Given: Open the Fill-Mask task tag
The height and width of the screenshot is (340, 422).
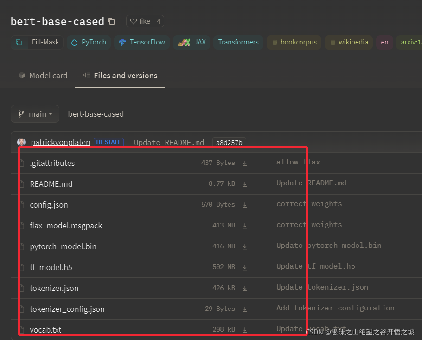Looking at the screenshot, I should point(37,42).
